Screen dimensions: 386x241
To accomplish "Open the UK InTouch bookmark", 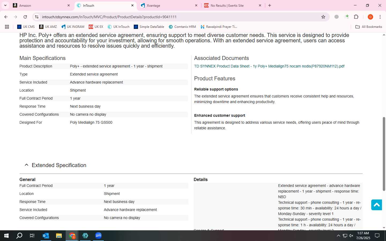I will click(118, 27).
